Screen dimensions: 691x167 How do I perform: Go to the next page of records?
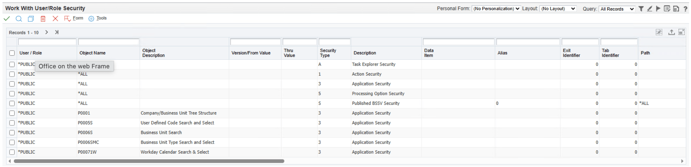[x=47, y=32]
